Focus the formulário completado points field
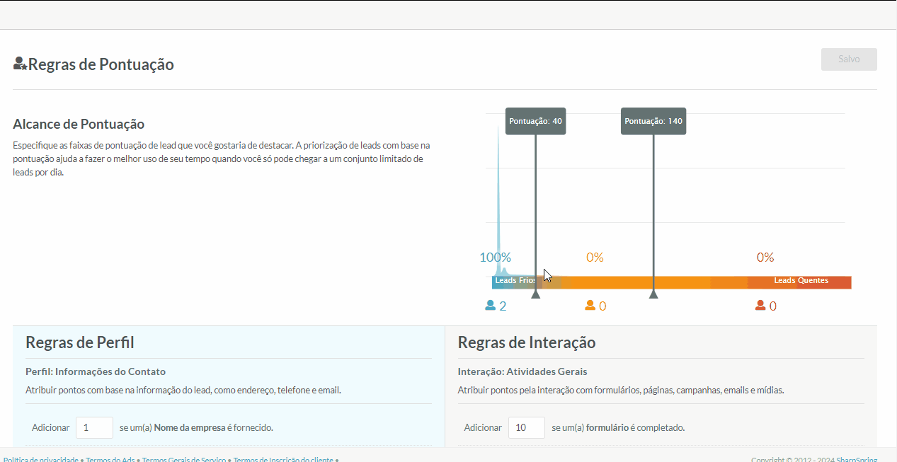 click(x=526, y=427)
